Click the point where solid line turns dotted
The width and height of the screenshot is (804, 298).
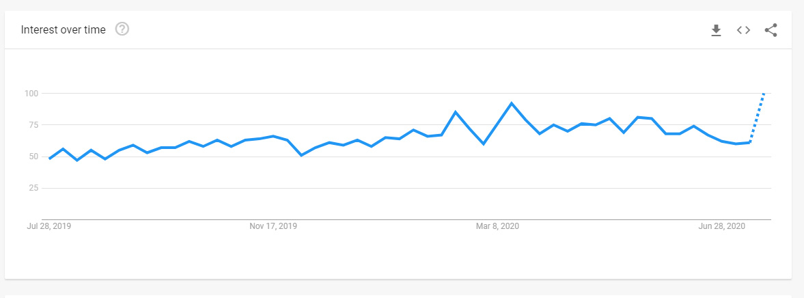point(750,142)
